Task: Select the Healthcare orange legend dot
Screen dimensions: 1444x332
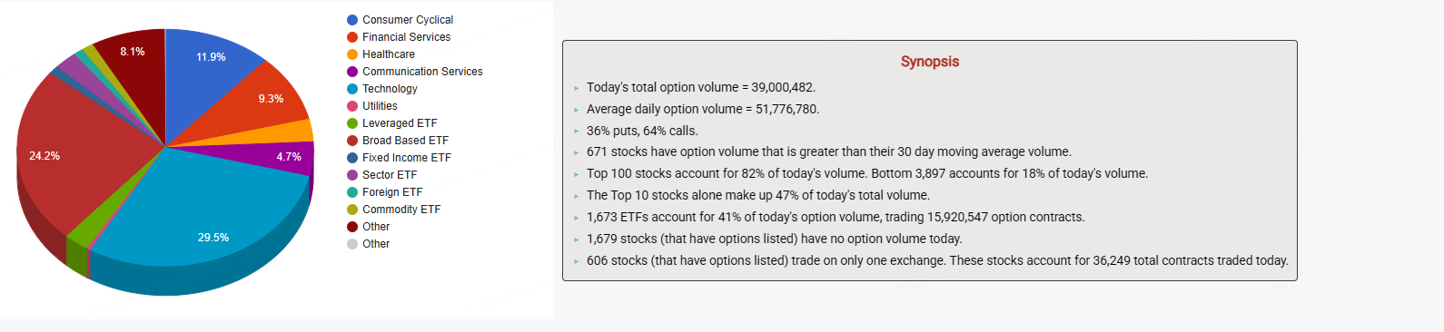Action: coord(352,54)
